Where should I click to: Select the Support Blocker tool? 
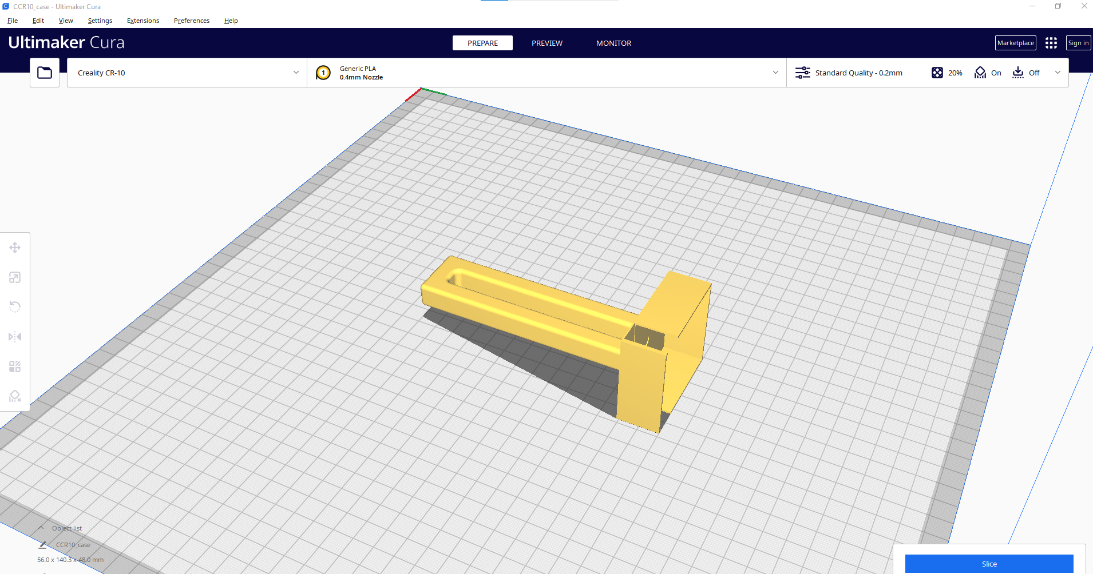pos(15,396)
